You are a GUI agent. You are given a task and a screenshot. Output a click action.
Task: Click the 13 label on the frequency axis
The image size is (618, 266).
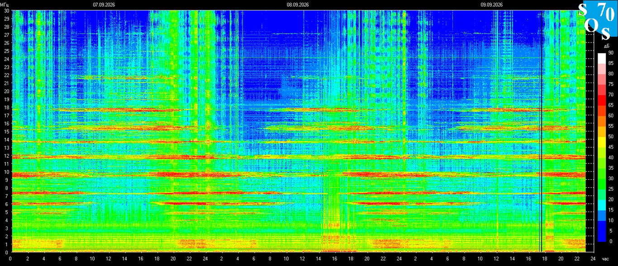coord(6,147)
